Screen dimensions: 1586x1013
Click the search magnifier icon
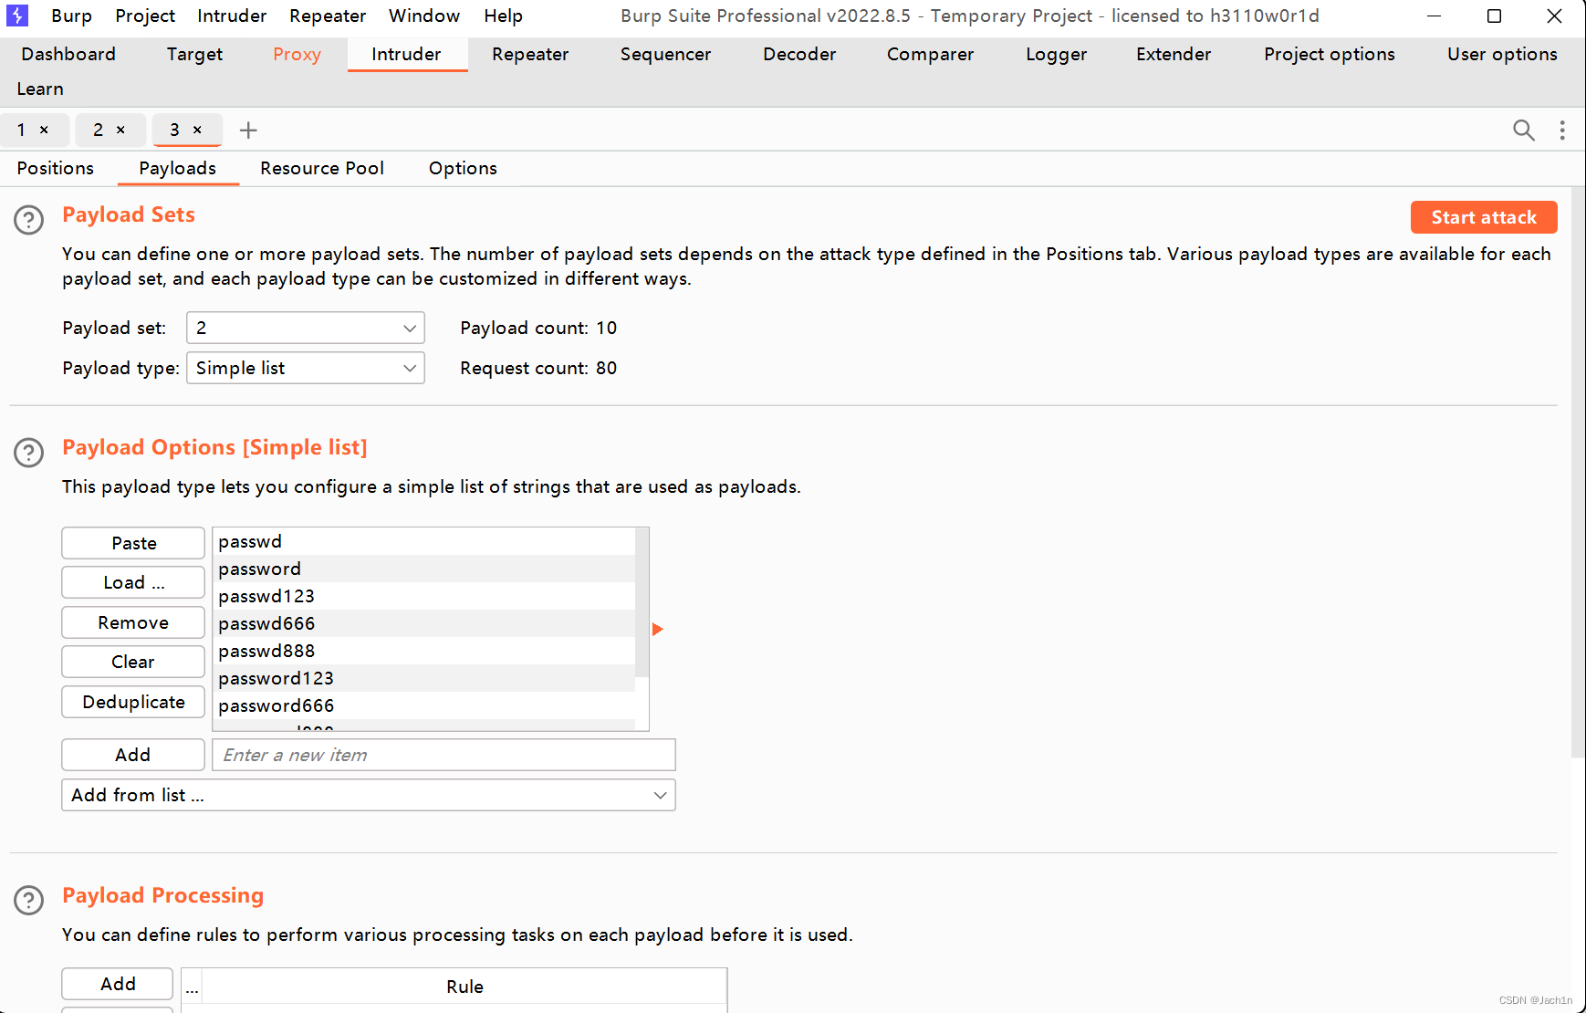coord(1523,131)
